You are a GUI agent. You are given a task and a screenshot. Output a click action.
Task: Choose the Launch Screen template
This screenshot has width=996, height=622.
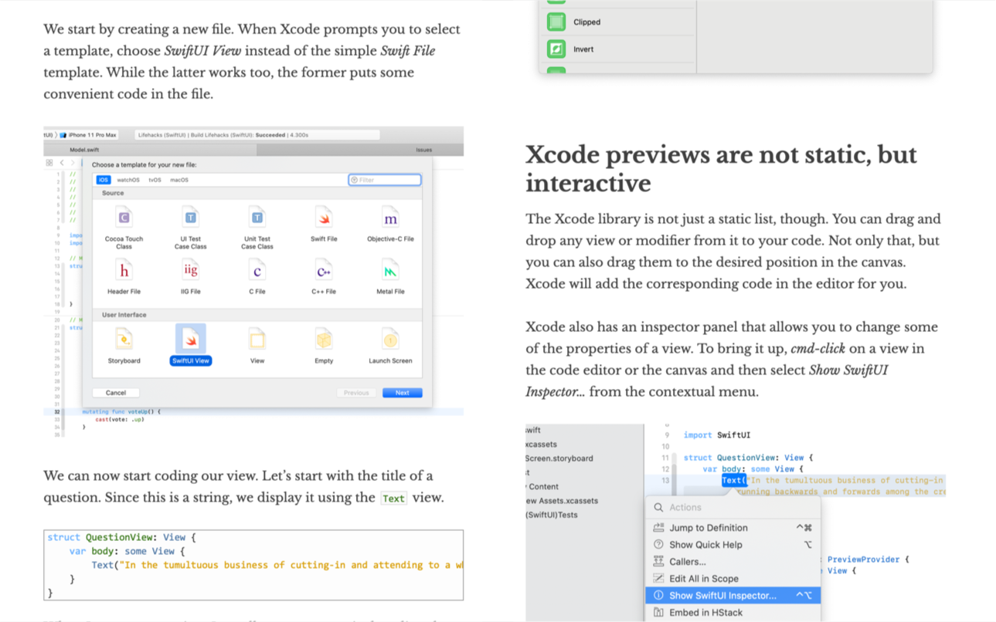390,345
